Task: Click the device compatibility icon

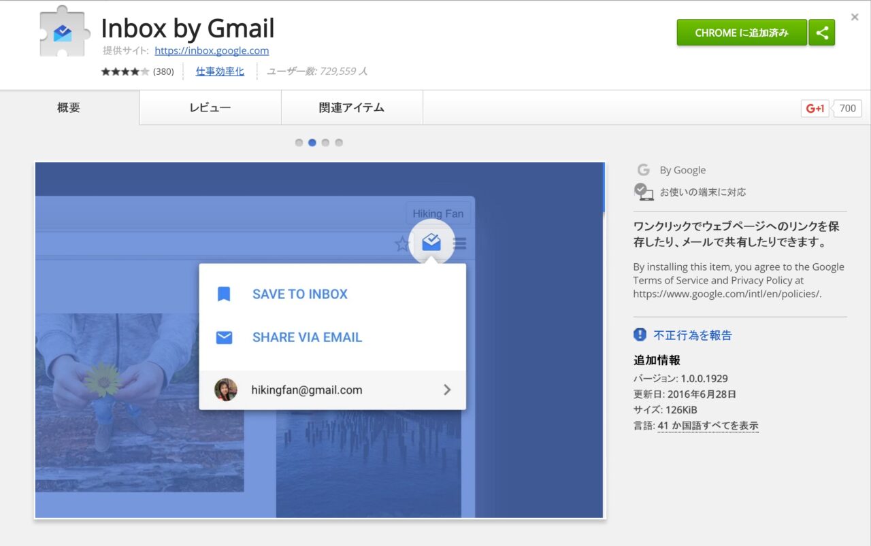Action: [643, 192]
